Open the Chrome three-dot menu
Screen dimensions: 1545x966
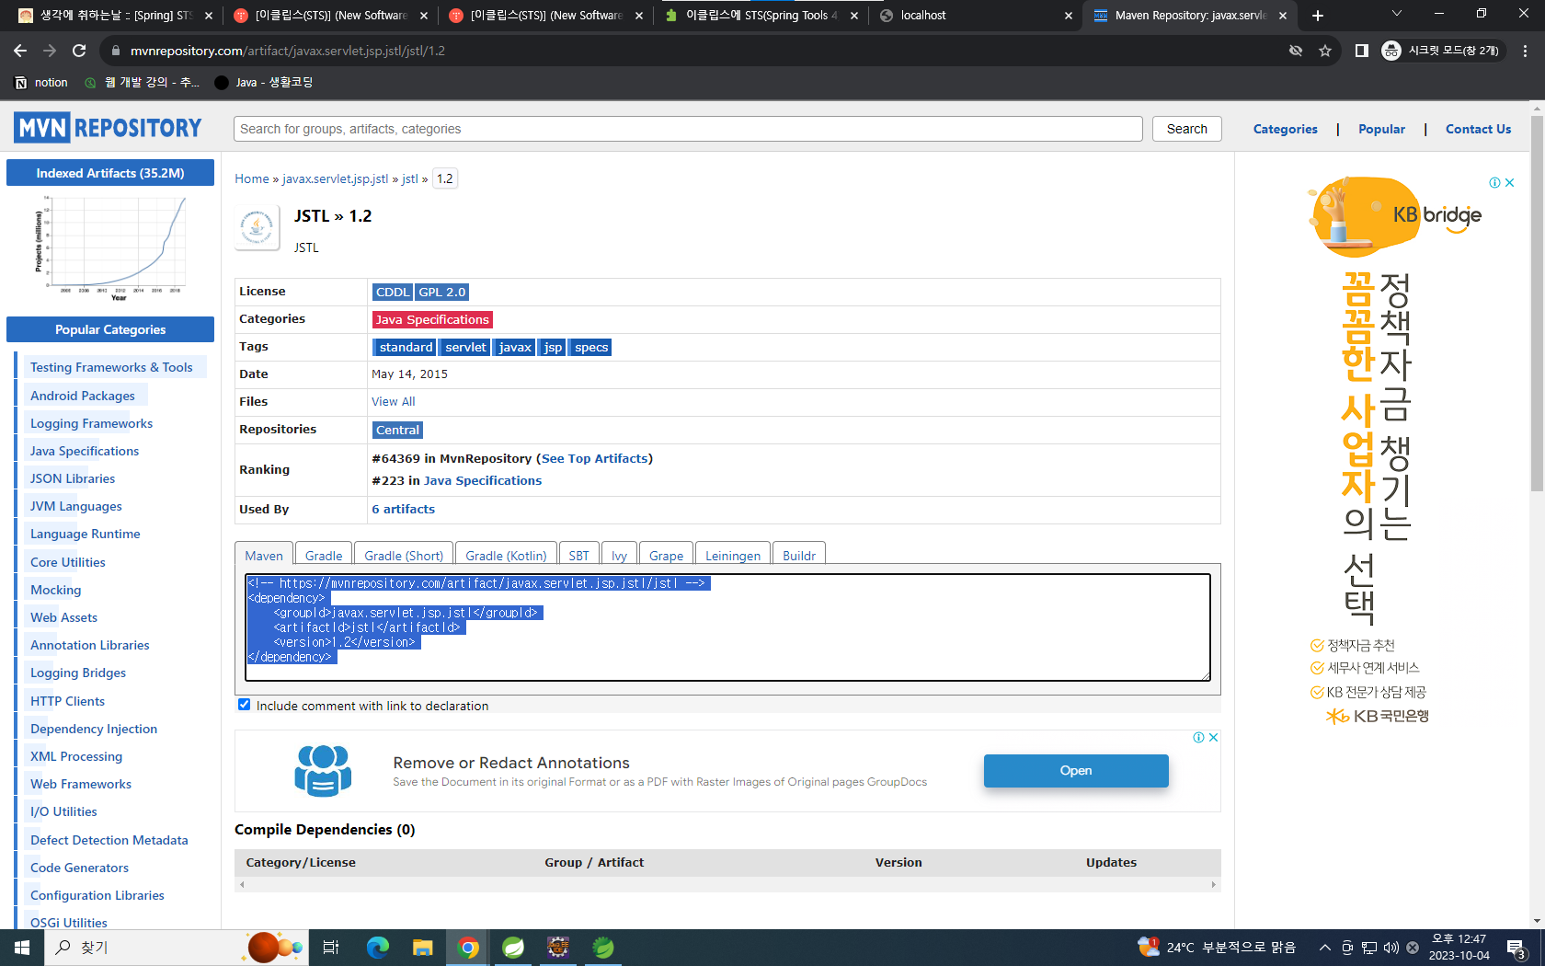tap(1525, 51)
